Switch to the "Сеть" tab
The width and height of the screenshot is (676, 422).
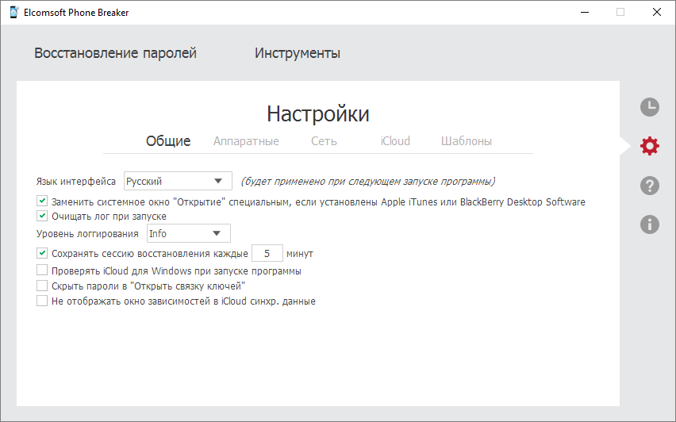(324, 141)
